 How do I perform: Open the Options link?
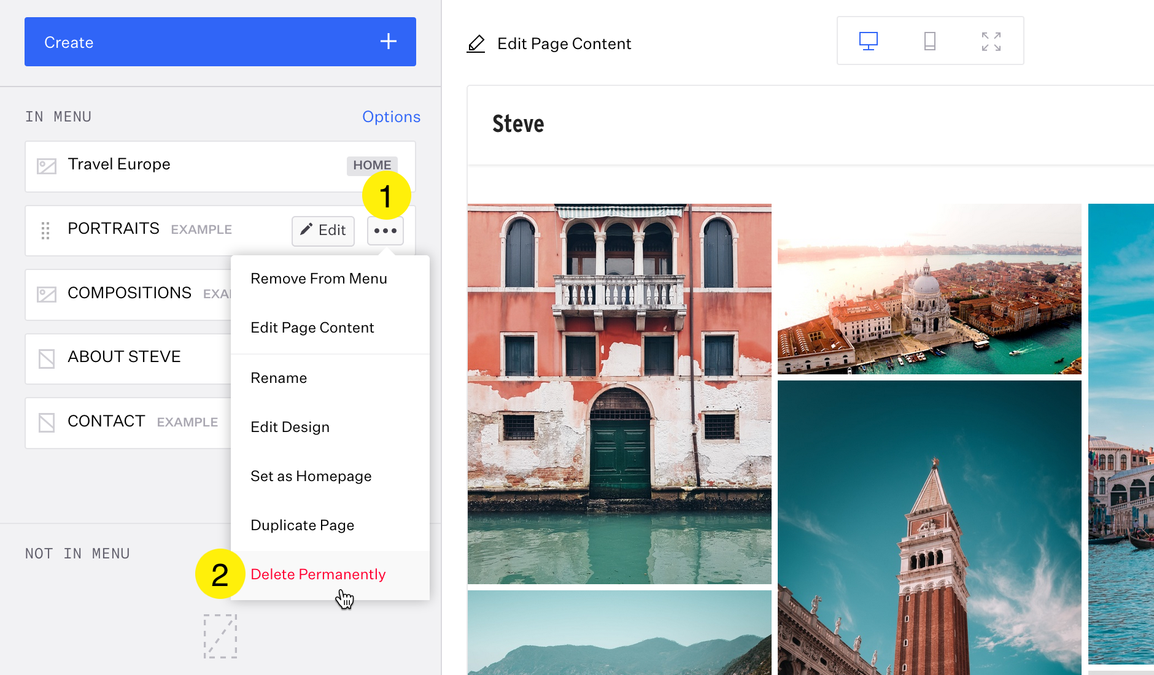391,117
